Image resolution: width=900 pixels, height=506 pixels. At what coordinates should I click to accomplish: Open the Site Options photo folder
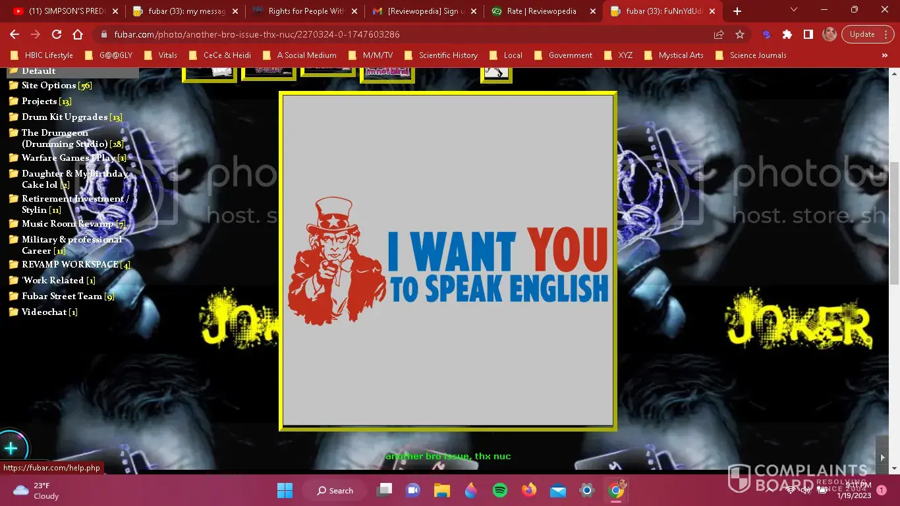click(x=49, y=86)
